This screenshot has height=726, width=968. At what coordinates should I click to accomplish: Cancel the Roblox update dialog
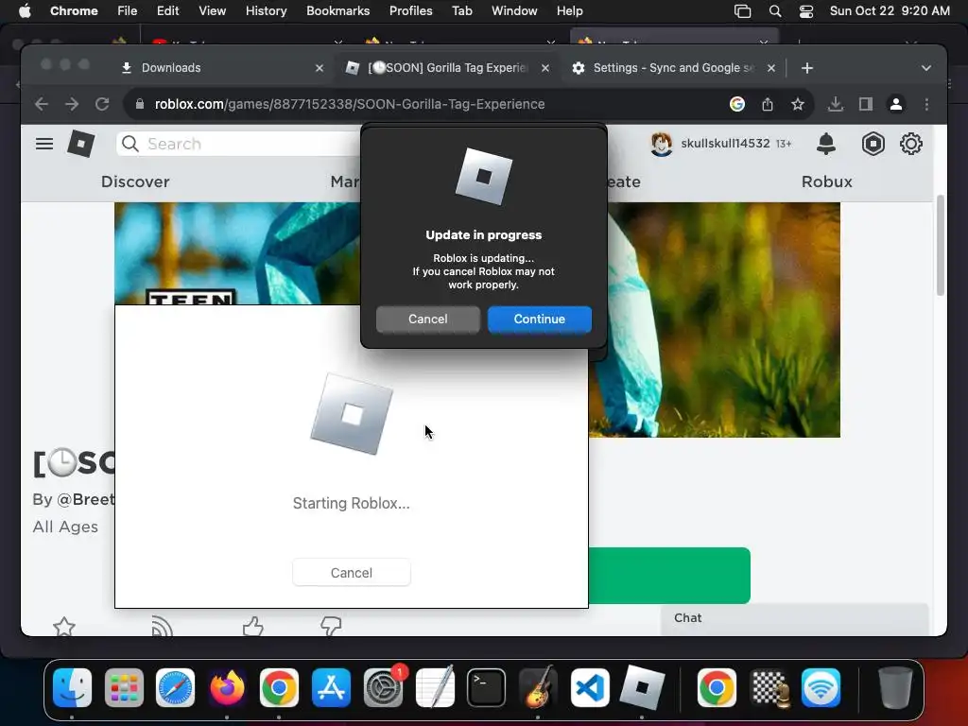click(428, 320)
